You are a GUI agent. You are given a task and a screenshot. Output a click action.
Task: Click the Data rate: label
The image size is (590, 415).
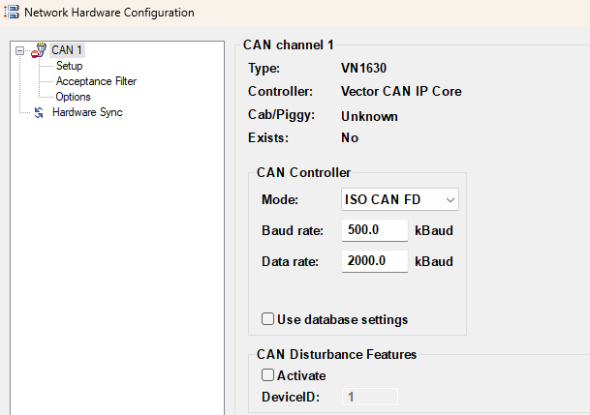coord(290,261)
